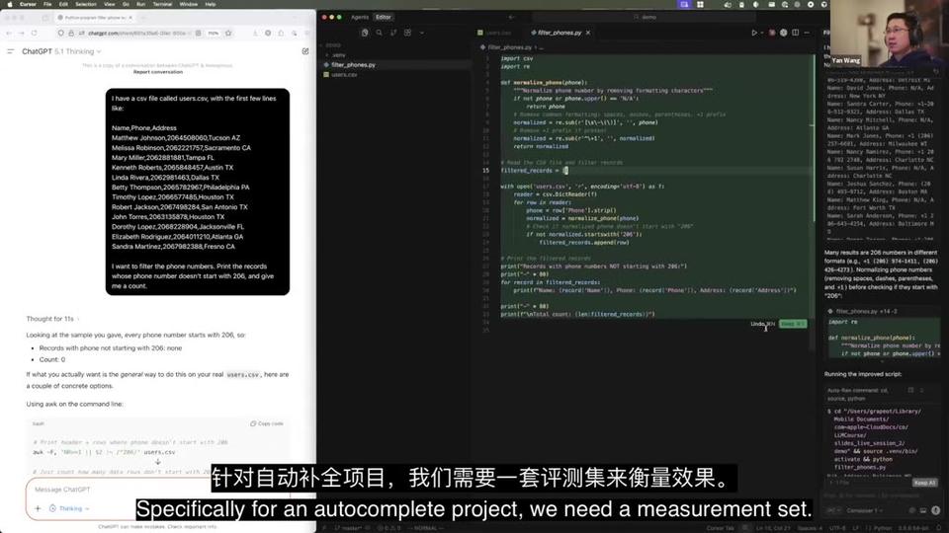Click the round gray icon in editor toolbar
Screen dimensions: 949x533
[x=784, y=33]
